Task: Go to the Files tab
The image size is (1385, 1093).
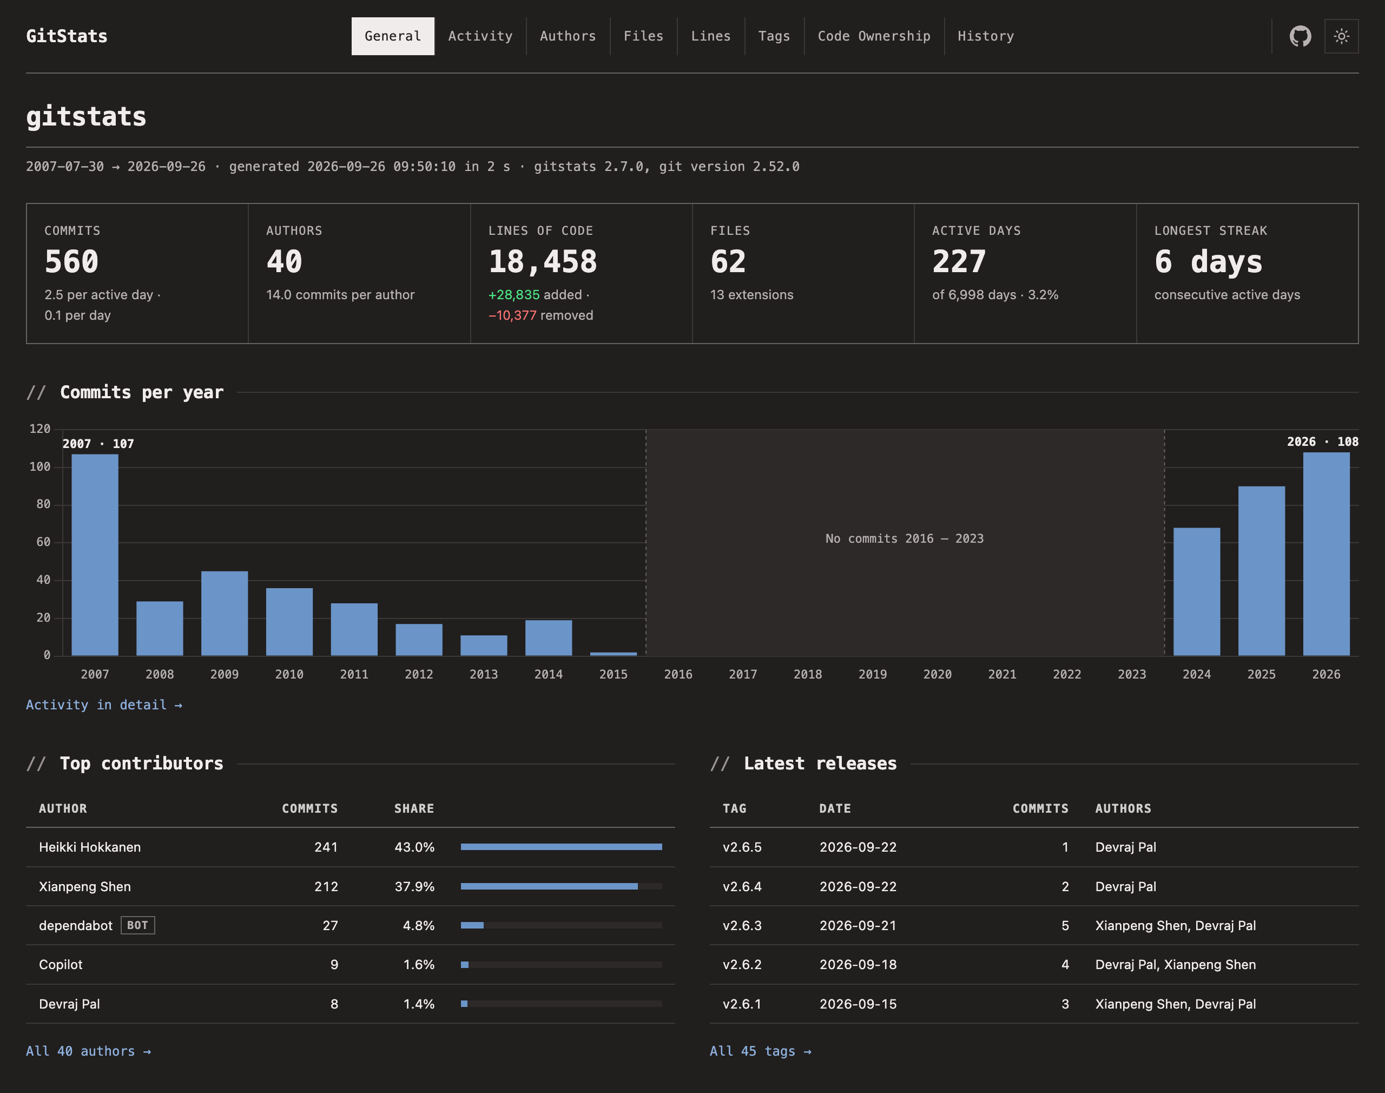Action: tap(644, 36)
